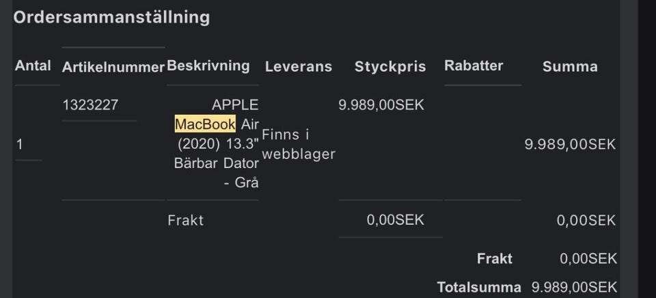
Task: Click the "Finns i webblager" delivery status
Action: (299, 144)
